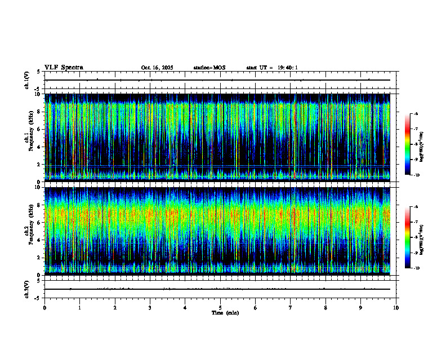Click the time axis tick label "8"
The width and height of the screenshot is (446, 345).
325,308
